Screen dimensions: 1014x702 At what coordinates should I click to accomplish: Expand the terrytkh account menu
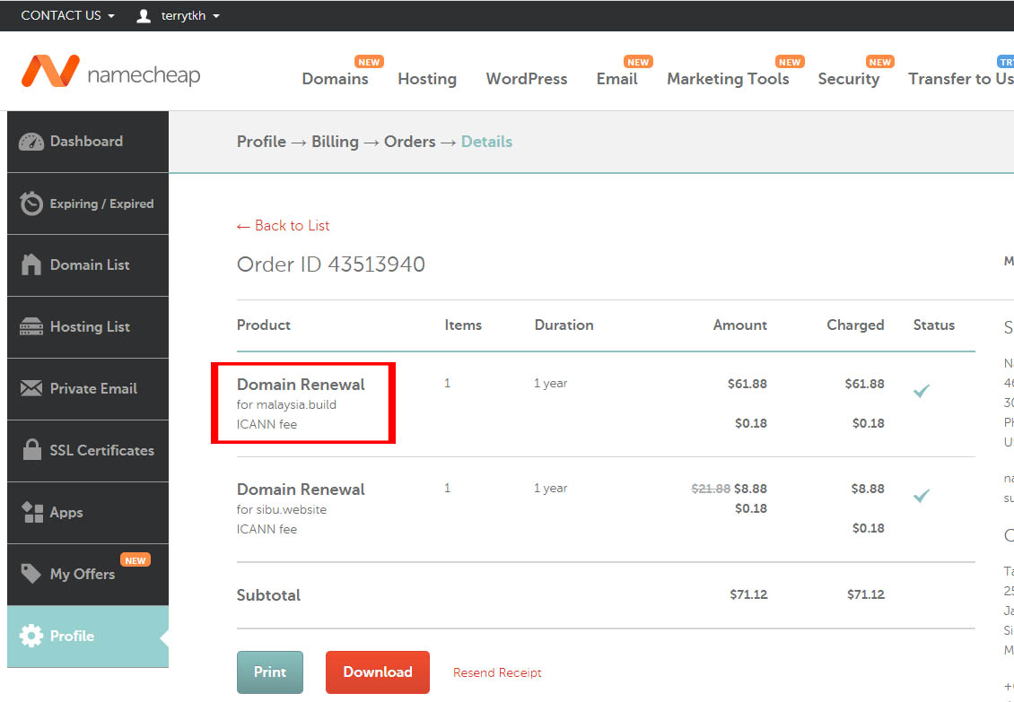click(x=190, y=15)
